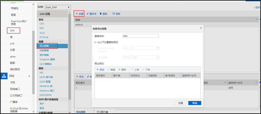Click the blue Cancel button
The image size is (261, 114).
pos(195,103)
